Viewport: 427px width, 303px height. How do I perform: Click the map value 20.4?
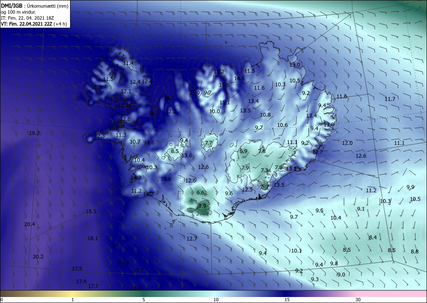[x=29, y=224]
